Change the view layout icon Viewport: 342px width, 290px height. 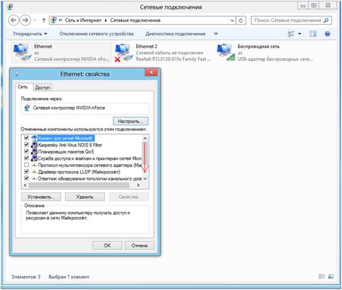pos(291,34)
